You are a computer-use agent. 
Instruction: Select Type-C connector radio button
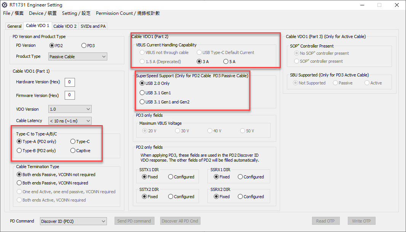[x=73, y=141]
